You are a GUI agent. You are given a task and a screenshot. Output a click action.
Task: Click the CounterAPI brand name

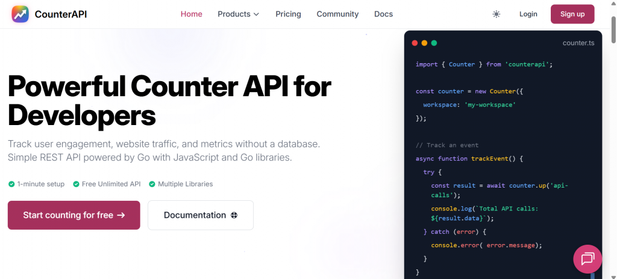[x=61, y=14]
